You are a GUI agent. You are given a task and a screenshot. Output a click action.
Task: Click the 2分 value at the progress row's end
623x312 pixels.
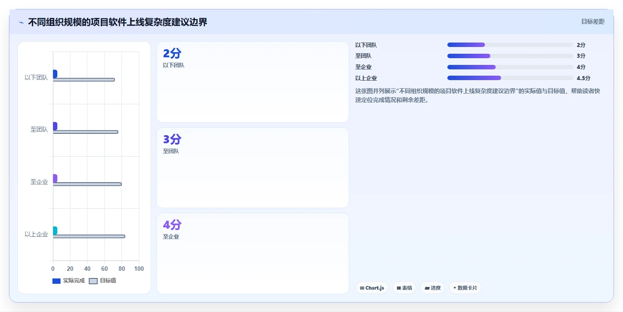point(581,45)
